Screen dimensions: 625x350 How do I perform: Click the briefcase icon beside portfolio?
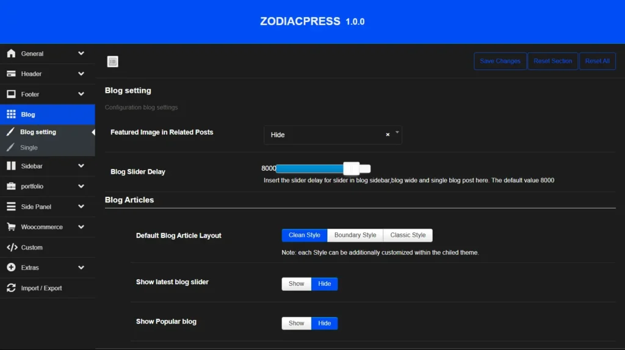click(11, 186)
